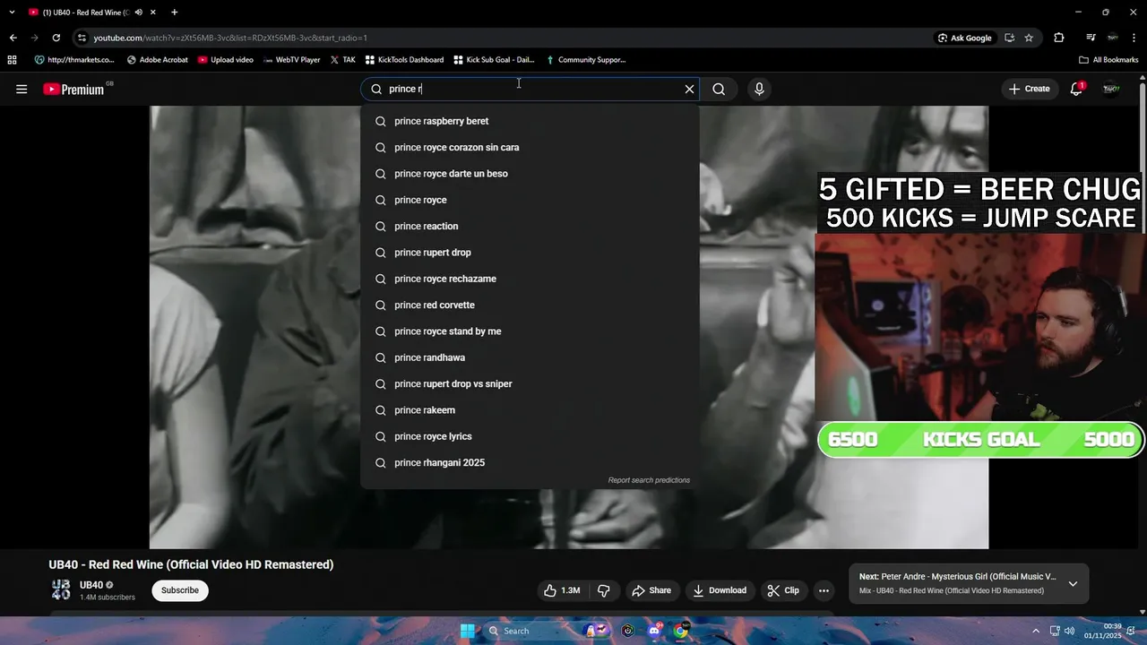1147x645 pixels.
Task: Open Chrome extensions puzzle icon
Action: point(1059,38)
